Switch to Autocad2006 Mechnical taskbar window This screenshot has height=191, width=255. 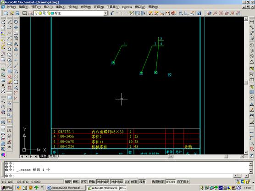point(65,188)
